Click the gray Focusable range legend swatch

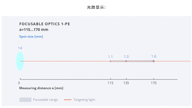click(x=25, y=100)
